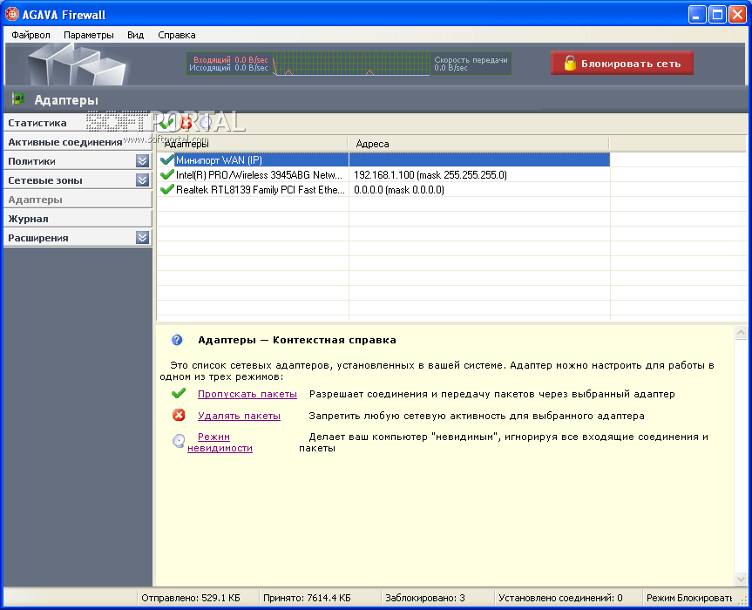Click red cross icon beside Удалять пакеты
The width and height of the screenshot is (752, 610).
click(179, 415)
